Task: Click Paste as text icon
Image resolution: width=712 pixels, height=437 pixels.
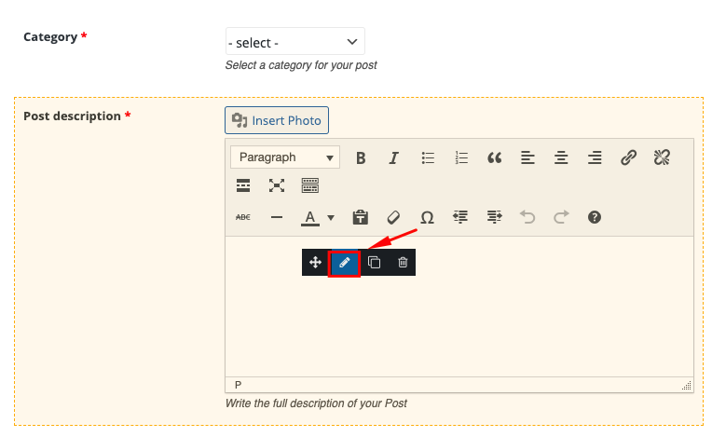Action: pyautogui.click(x=361, y=217)
